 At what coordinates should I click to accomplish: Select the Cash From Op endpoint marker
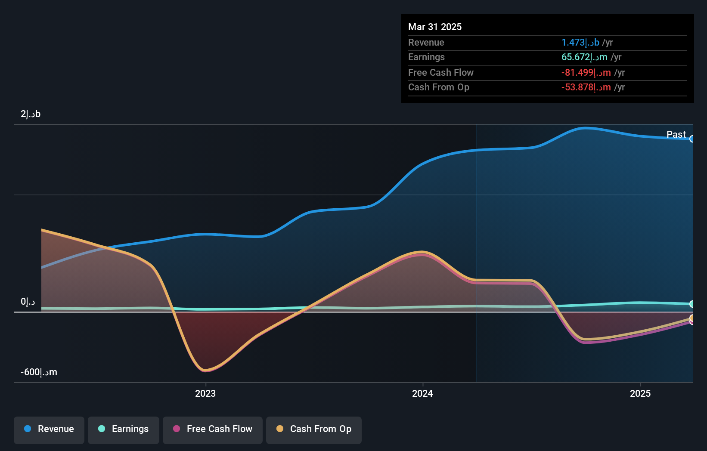[692, 318]
